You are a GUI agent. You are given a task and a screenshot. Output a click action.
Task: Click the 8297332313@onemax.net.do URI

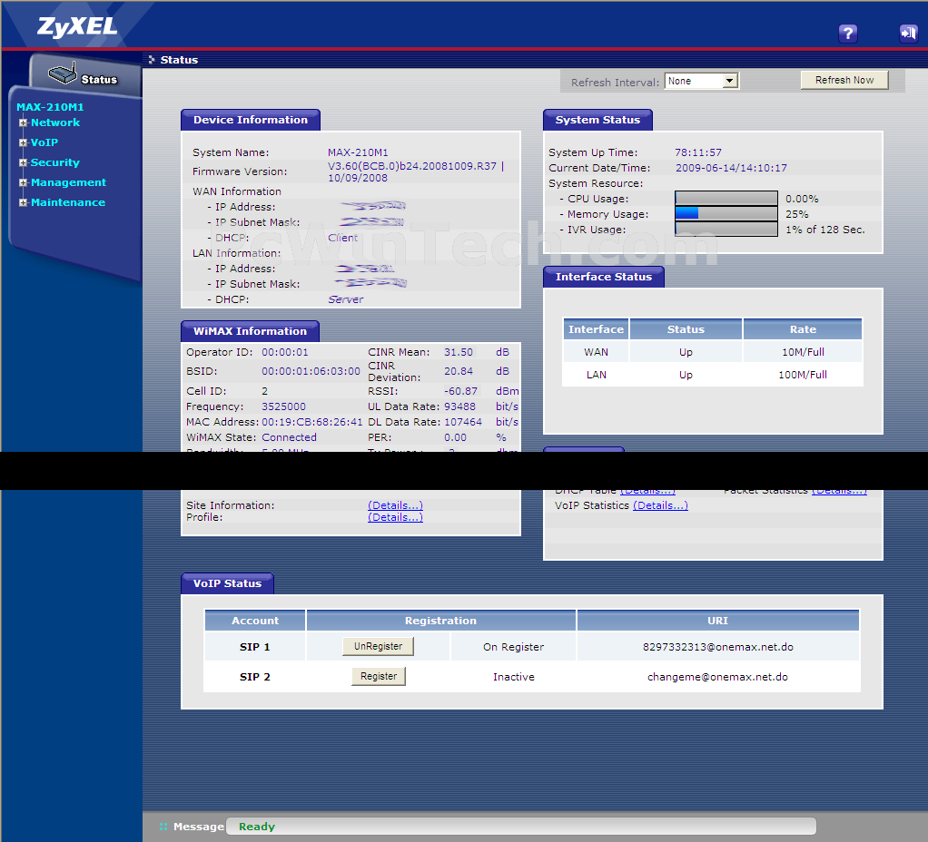(x=718, y=647)
